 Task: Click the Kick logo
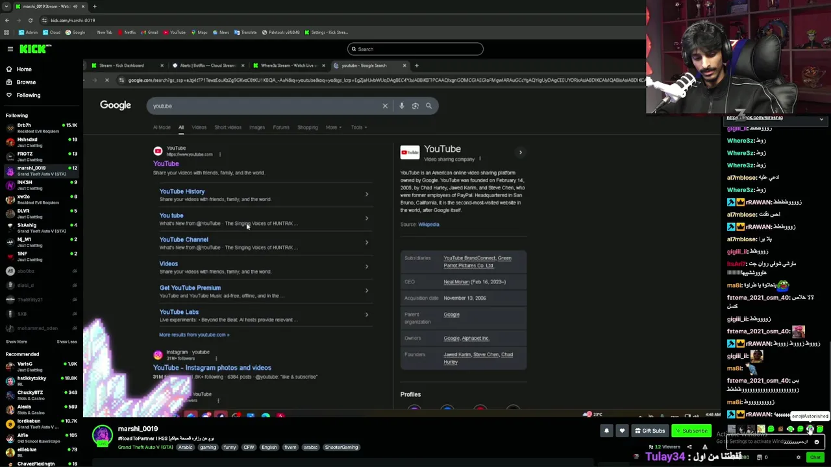(35, 49)
